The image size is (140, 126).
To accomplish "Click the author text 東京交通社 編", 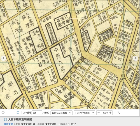I will pyautogui.click(x=28, y=124).
